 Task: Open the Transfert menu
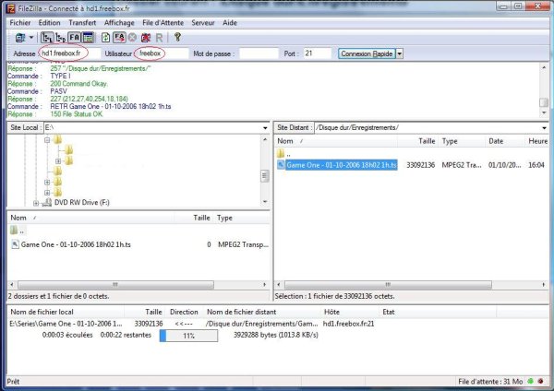[x=82, y=21]
